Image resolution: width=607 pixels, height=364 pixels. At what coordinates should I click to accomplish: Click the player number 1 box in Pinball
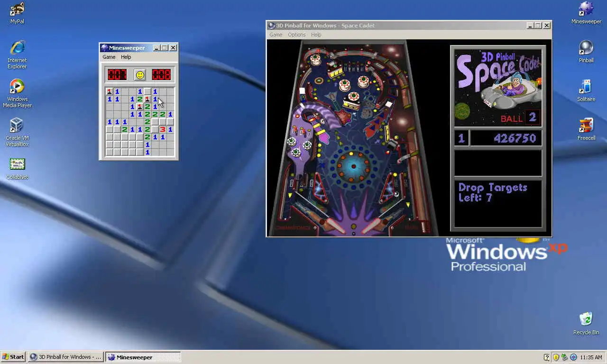click(461, 138)
